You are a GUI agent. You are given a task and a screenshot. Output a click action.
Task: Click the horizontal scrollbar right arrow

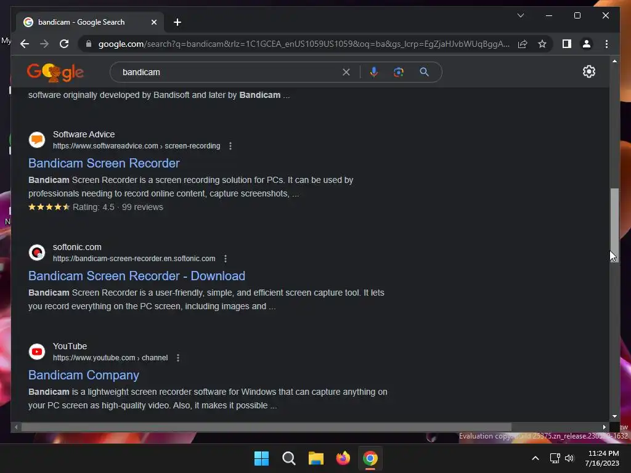[604, 427]
